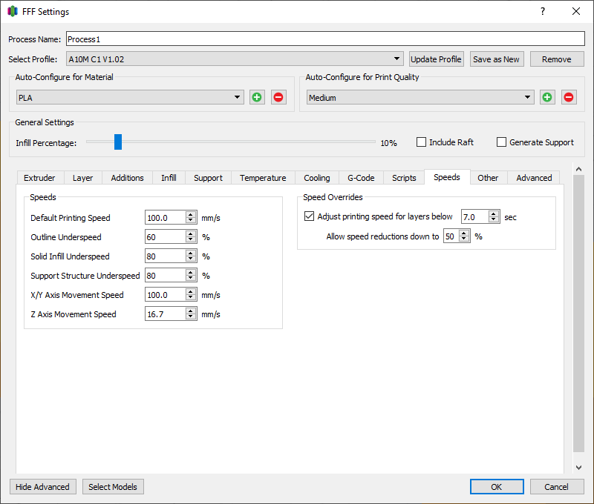Click the Process Name input field
Screen dimensions: 594x504
coord(325,39)
